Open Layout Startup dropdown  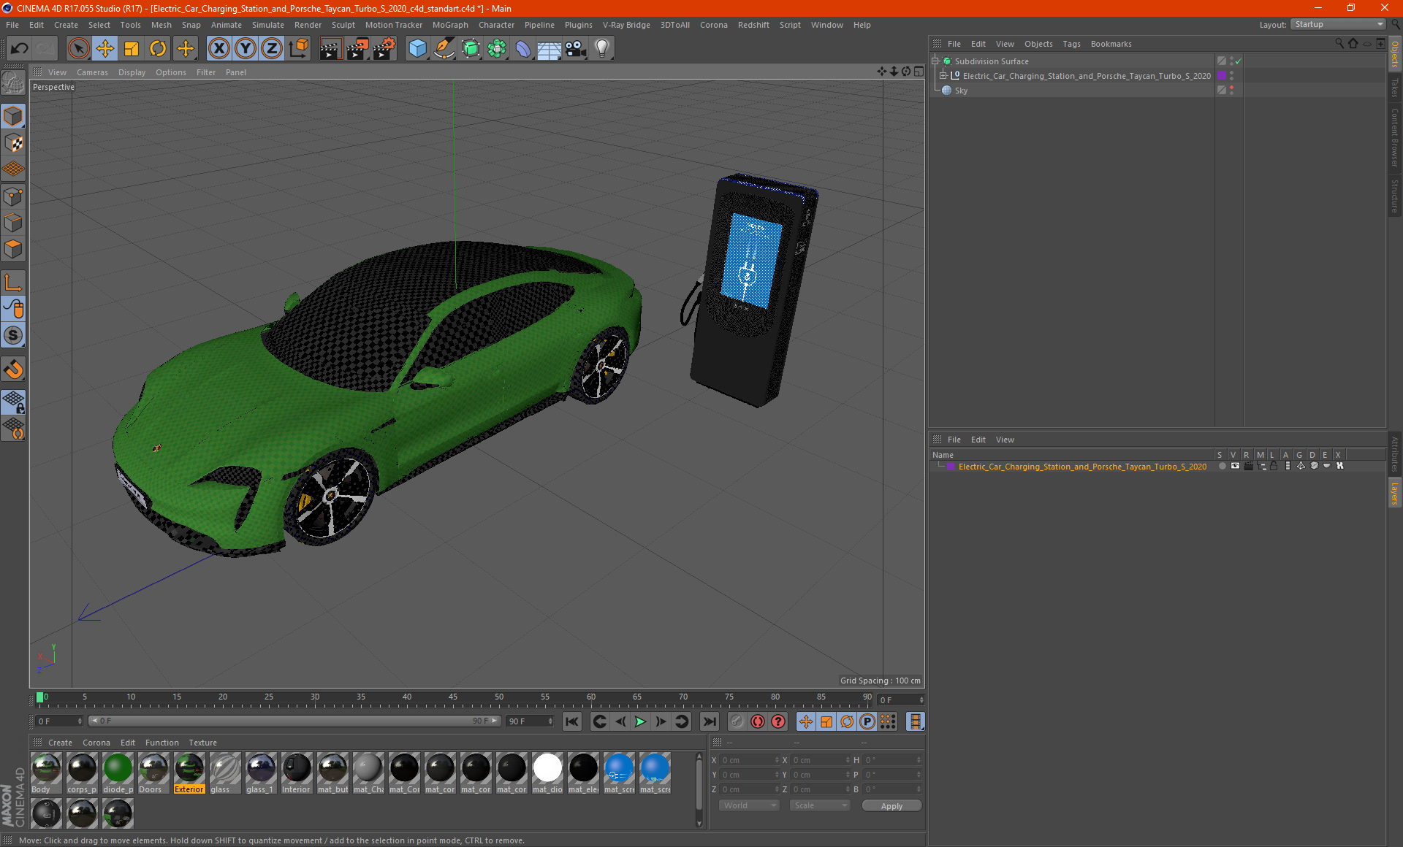tap(1338, 24)
